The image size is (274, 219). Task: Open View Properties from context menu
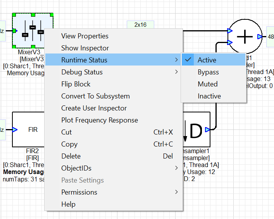tap(114, 36)
